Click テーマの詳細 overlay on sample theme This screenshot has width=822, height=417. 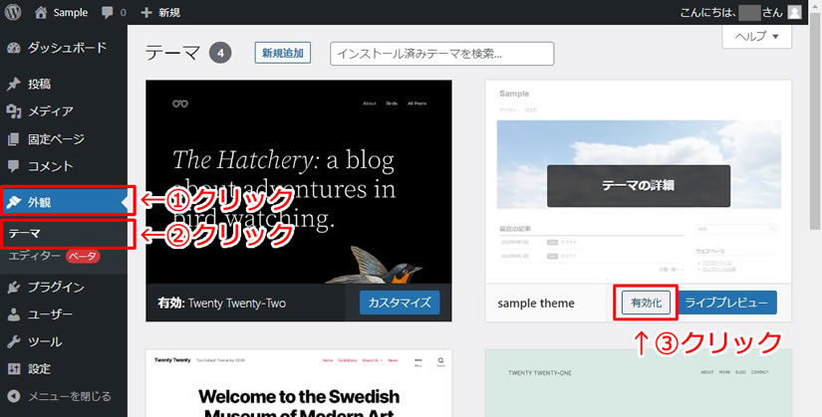coord(638,185)
